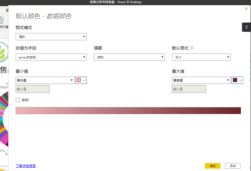Click the minimum 输入值 input field
This screenshot has height=171, width=251.
click(33, 89)
